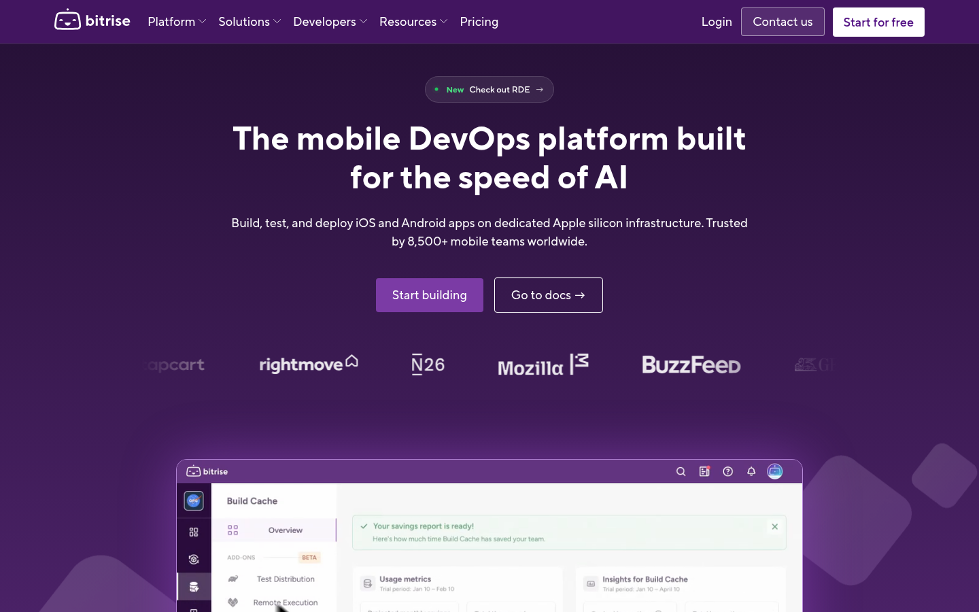979x612 pixels.
Task: Click the rightmove customer logo
Action: pos(309,364)
